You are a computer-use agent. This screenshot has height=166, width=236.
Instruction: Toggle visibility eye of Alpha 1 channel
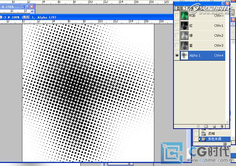[x=177, y=56]
